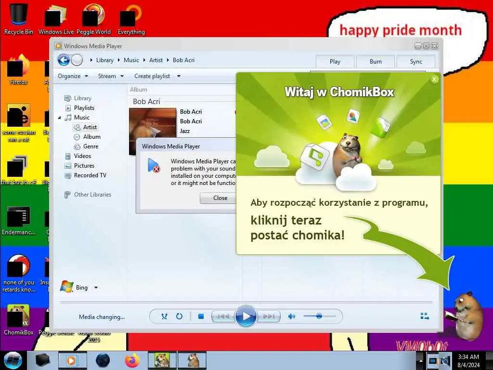Click Library in the breadcrumb path
493x370 pixels.
104,60
